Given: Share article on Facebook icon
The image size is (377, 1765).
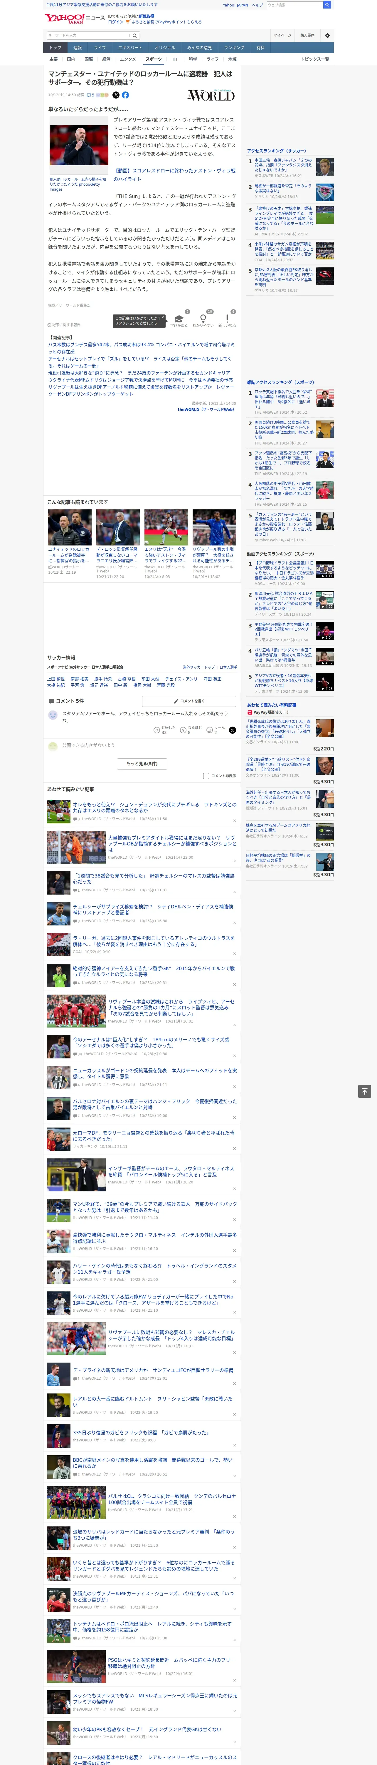Looking at the screenshot, I should (x=125, y=95).
